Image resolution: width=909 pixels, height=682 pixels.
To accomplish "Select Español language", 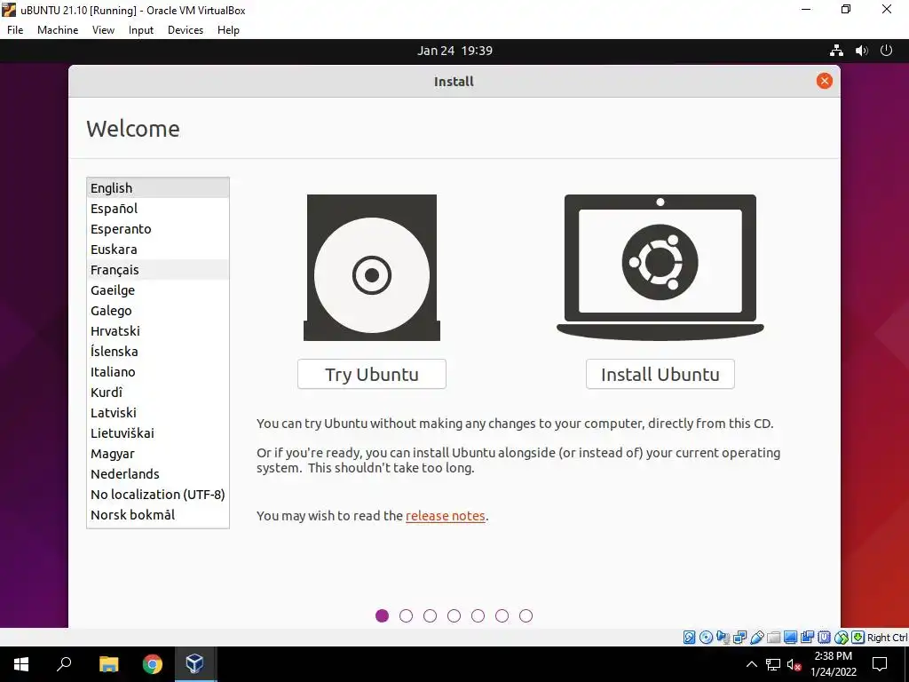I will [x=158, y=208].
